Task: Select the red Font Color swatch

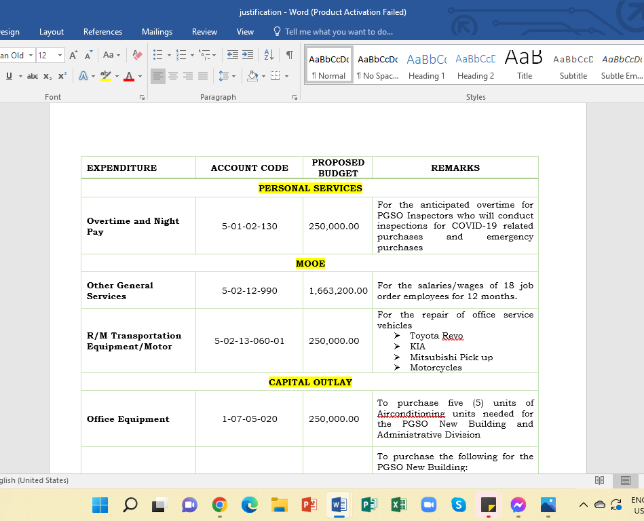Action: pyautogui.click(x=129, y=77)
